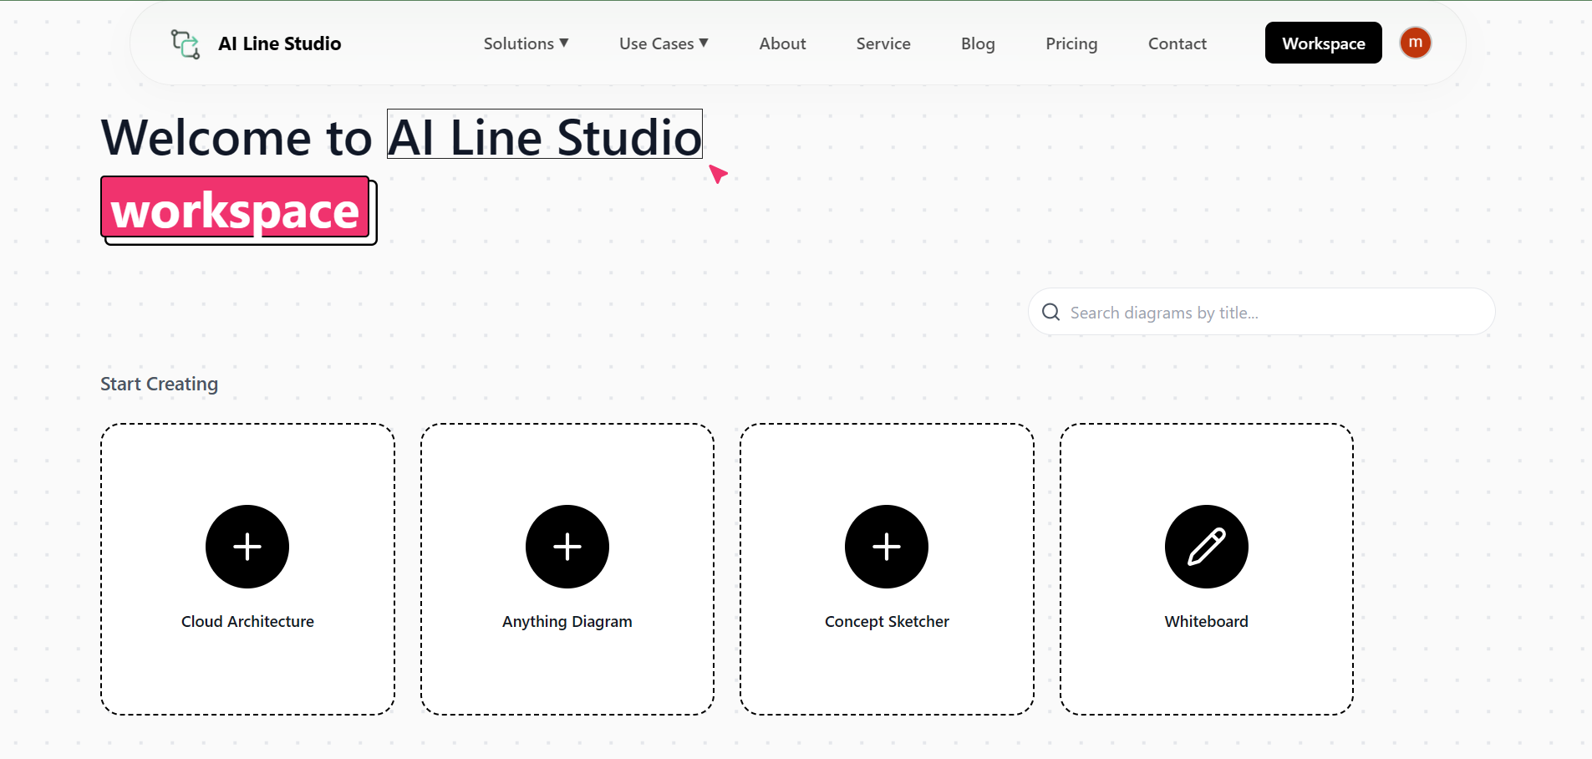Click the plus icon under Anything Diagram
Image resolution: width=1592 pixels, height=759 pixels.
click(x=567, y=546)
